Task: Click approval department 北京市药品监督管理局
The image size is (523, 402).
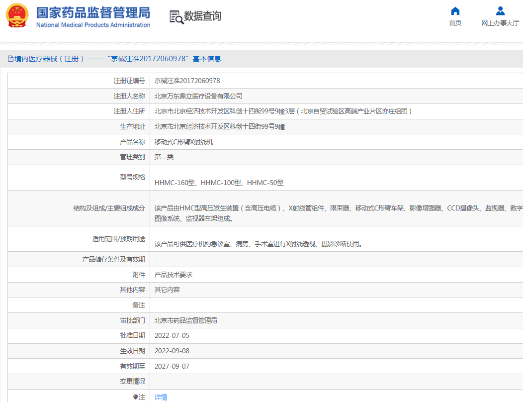Action: coord(186,320)
